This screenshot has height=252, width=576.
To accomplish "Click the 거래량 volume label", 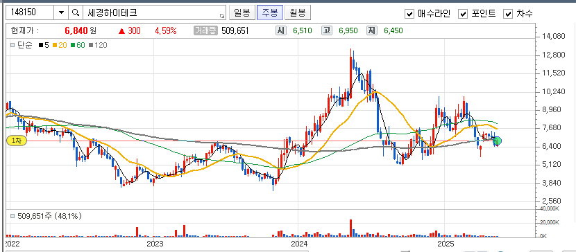I will pos(206,30).
